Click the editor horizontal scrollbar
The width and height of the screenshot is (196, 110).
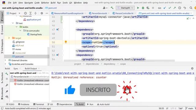pyautogui.click(x=119, y=61)
